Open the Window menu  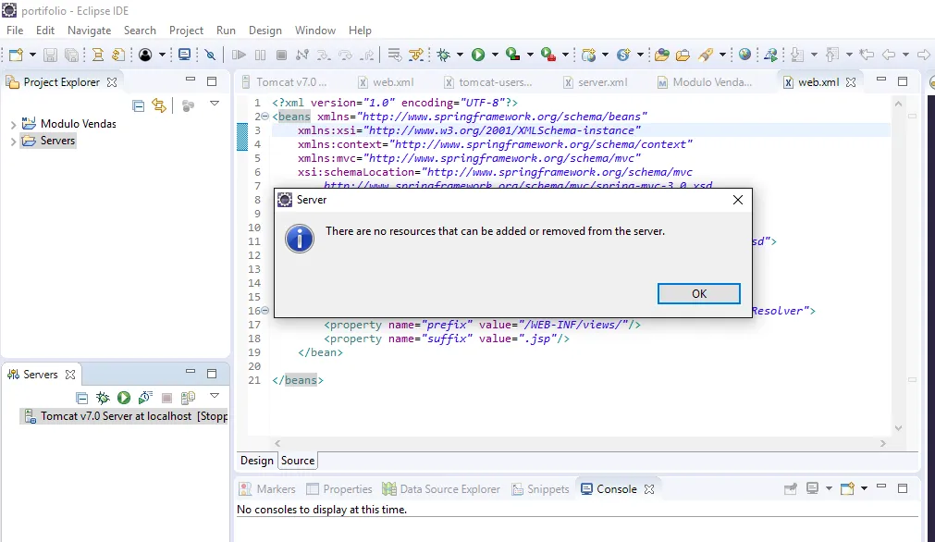click(x=315, y=31)
